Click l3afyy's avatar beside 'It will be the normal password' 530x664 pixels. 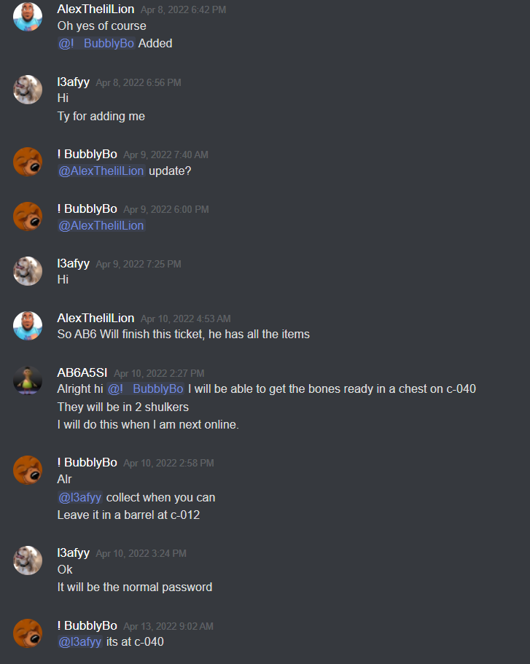pyautogui.click(x=28, y=561)
